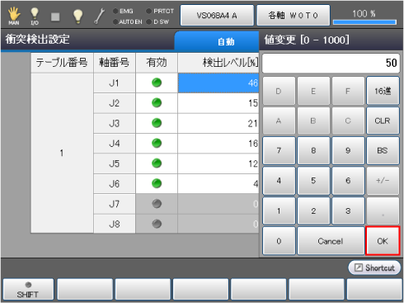Confirm the value with OK
Viewport: 404px width, 303px height.
coord(383,241)
